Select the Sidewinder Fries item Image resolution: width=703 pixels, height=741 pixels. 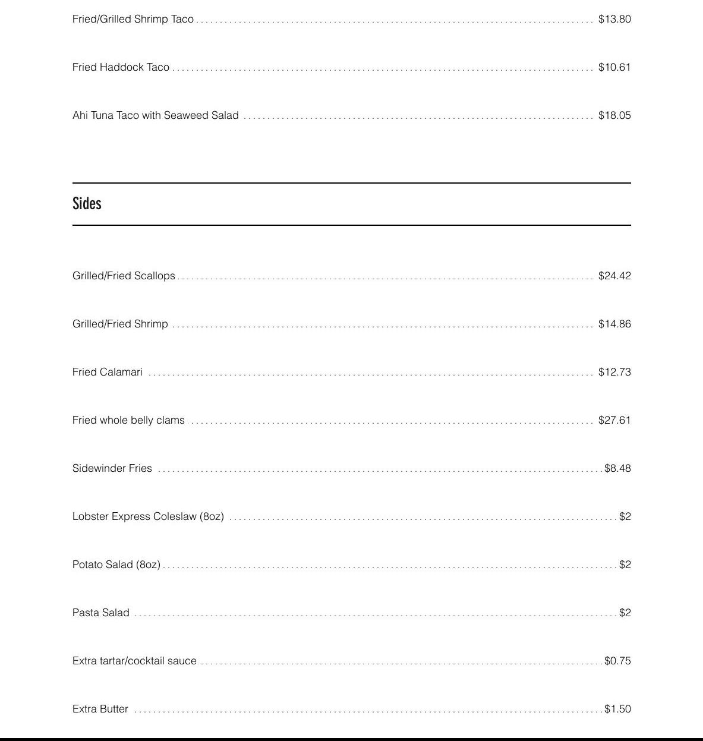tap(112, 468)
